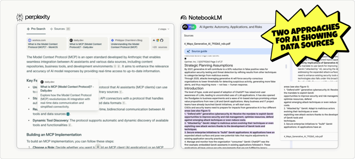
Task: Click the sparkle icon in the Source guide button
Action: [188, 51]
